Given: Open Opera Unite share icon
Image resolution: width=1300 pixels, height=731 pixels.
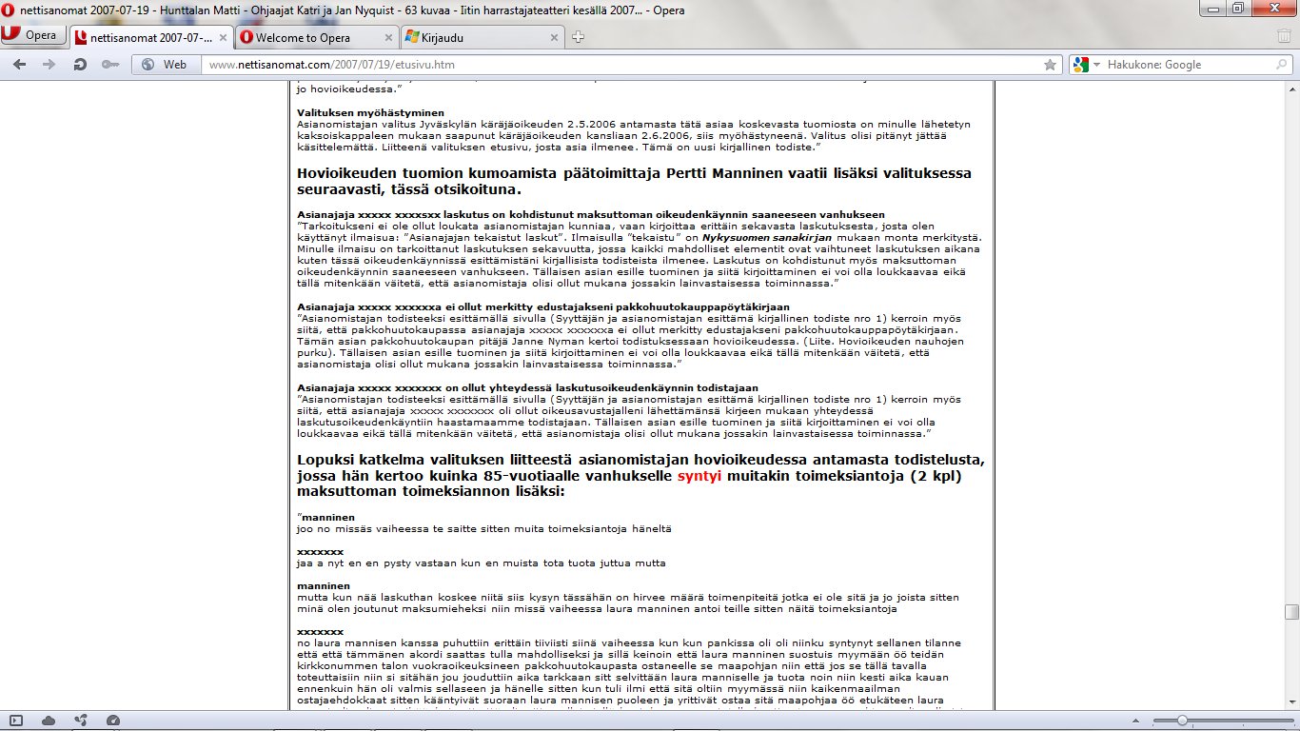Looking at the screenshot, I should click(x=81, y=720).
